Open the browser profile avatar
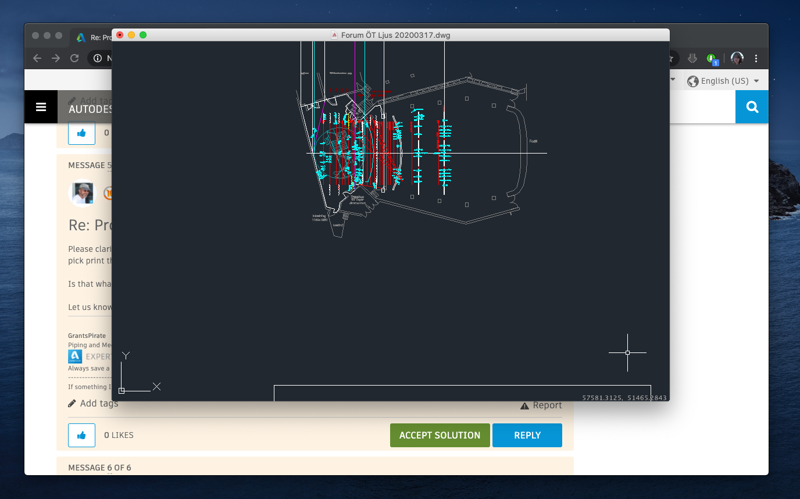The height and width of the screenshot is (499, 800). (x=737, y=58)
